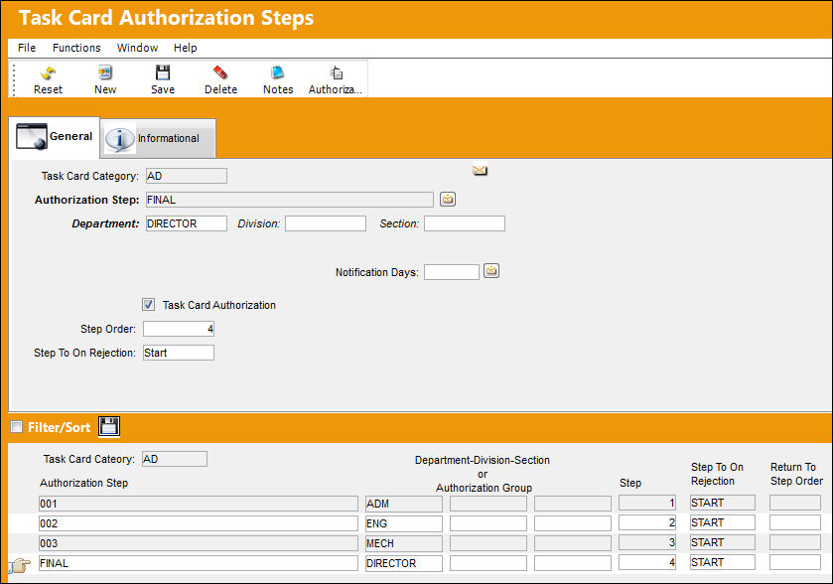Click the Department field containing DIRECTOR
Image resolution: width=833 pixels, height=584 pixels.
187,223
